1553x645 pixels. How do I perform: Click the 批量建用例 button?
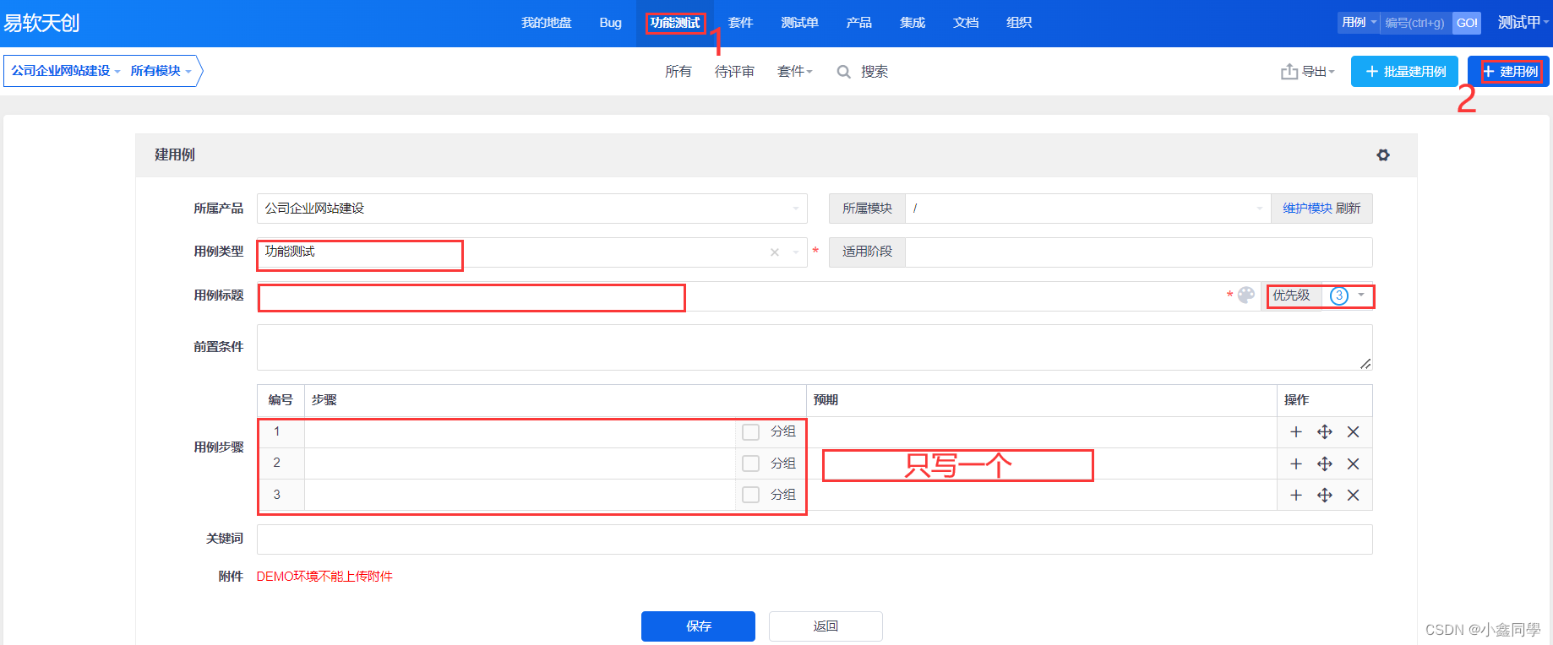(1404, 72)
